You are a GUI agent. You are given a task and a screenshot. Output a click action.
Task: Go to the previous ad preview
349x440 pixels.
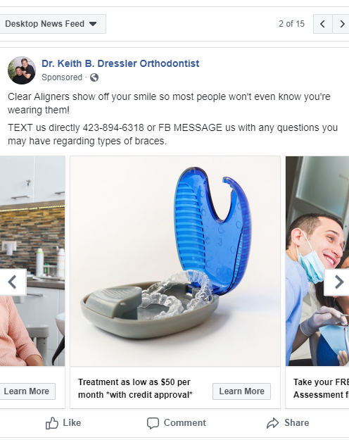(x=323, y=24)
